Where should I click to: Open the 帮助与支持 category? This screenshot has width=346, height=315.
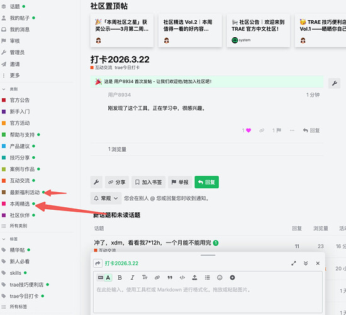[22, 135]
